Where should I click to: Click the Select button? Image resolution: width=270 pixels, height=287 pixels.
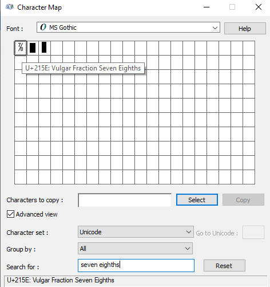pos(197,200)
